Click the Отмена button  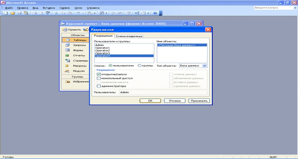[175, 101]
